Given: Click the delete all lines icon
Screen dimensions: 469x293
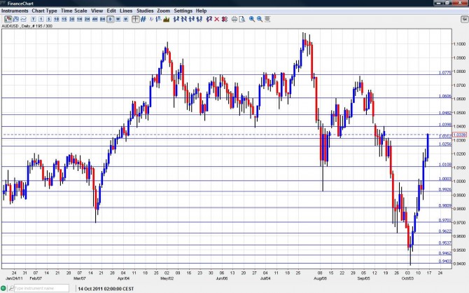Looking at the screenshot, I should click(x=224, y=19).
